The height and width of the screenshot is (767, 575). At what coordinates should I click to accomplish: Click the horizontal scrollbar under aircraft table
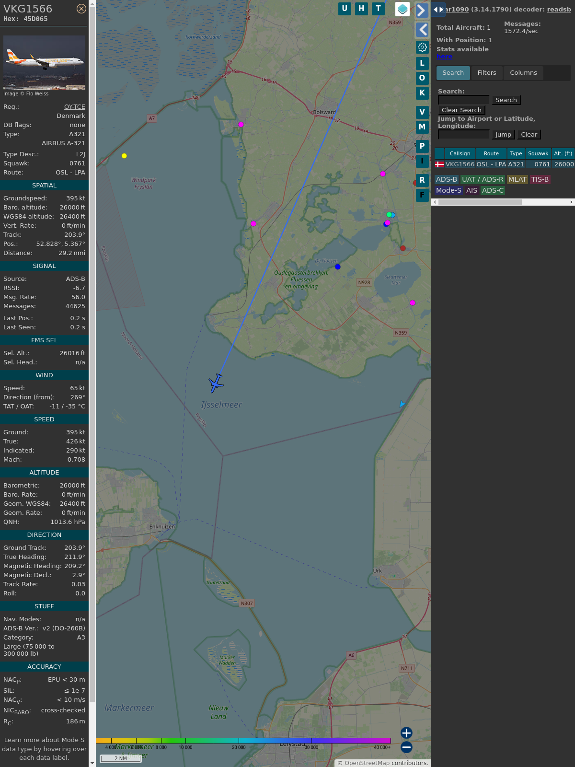[x=480, y=202]
